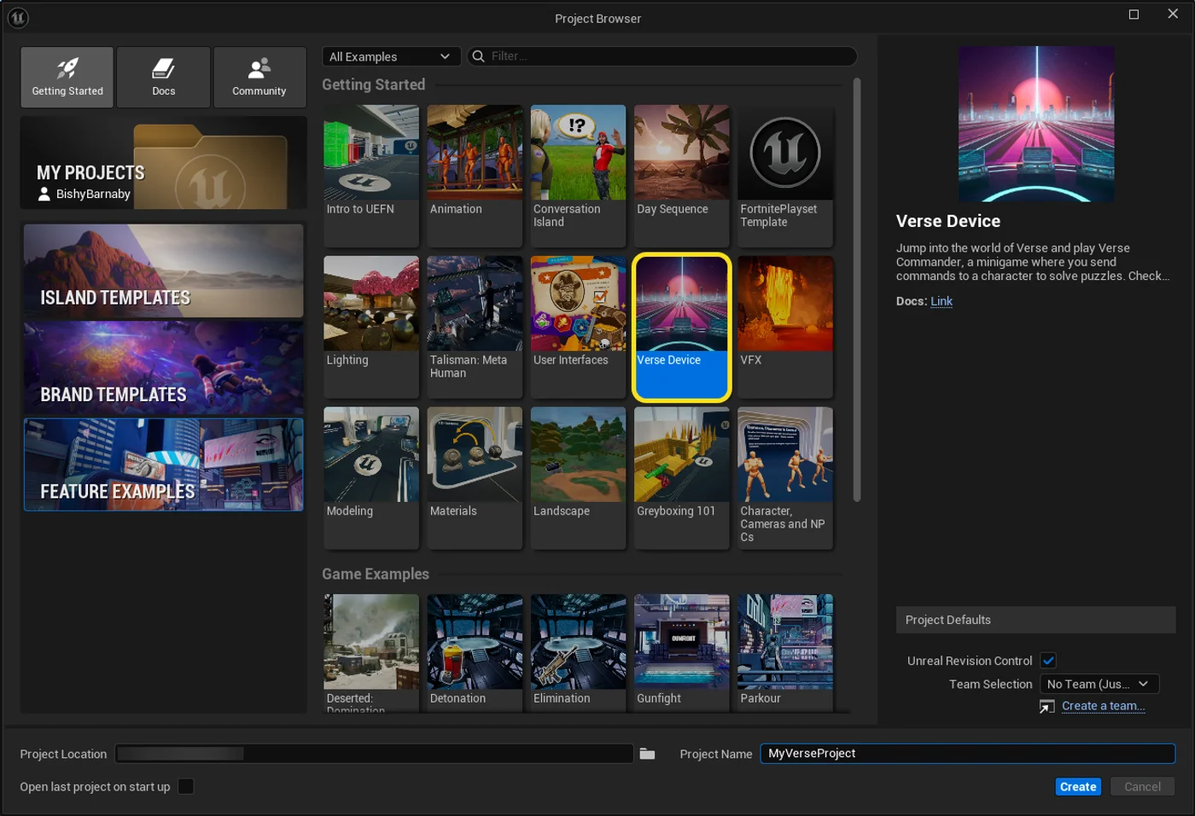Select the Conversation Island example
Viewport: 1195px width, 816px height.
(x=578, y=175)
